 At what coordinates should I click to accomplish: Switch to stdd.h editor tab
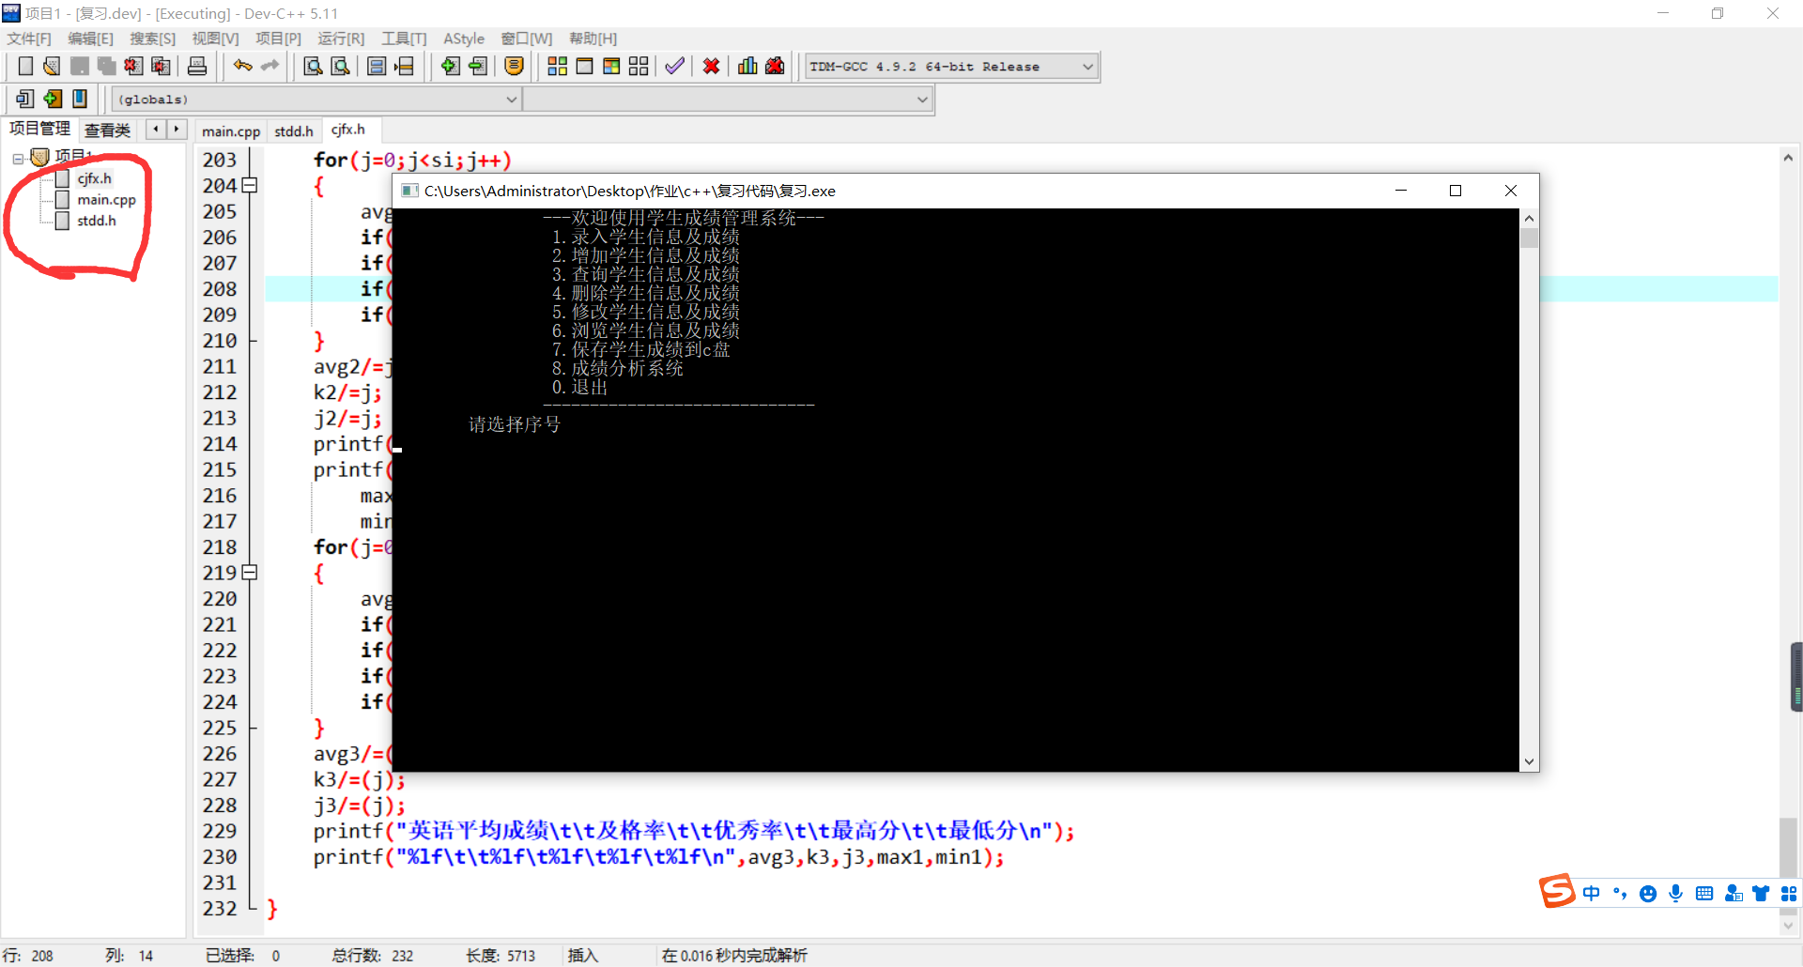(294, 131)
